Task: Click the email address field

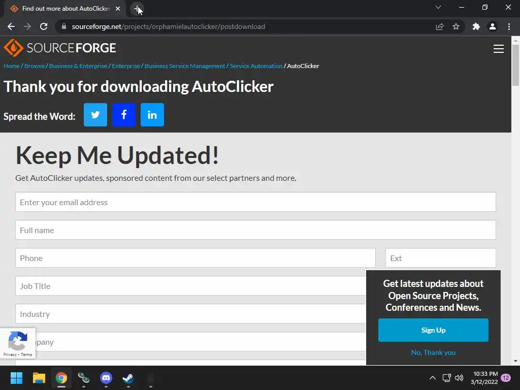Action: pyautogui.click(x=256, y=202)
